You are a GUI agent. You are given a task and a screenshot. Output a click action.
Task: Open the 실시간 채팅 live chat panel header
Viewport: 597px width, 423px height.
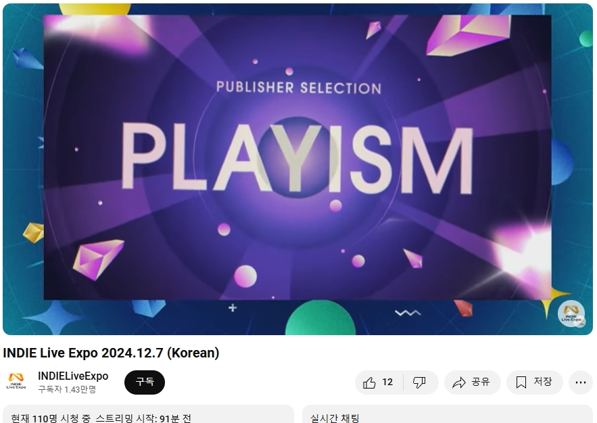coord(335,418)
